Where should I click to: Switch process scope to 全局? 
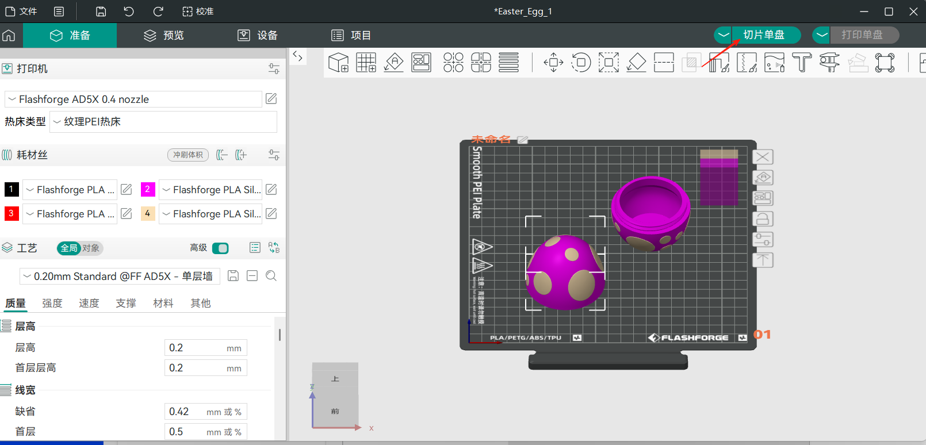68,248
